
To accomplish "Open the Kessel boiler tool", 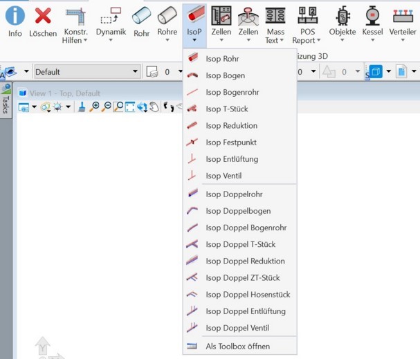I will 372,24.
